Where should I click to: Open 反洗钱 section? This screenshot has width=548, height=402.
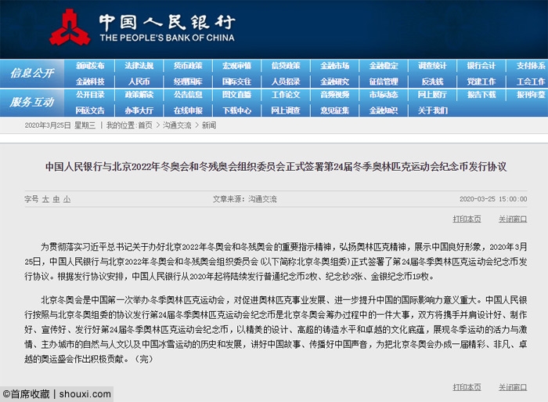tap(432, 81)
